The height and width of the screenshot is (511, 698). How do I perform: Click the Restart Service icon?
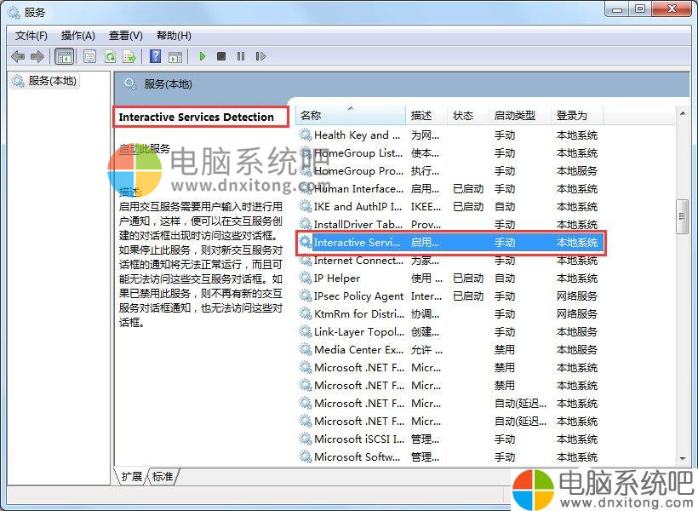click(260, 56)
